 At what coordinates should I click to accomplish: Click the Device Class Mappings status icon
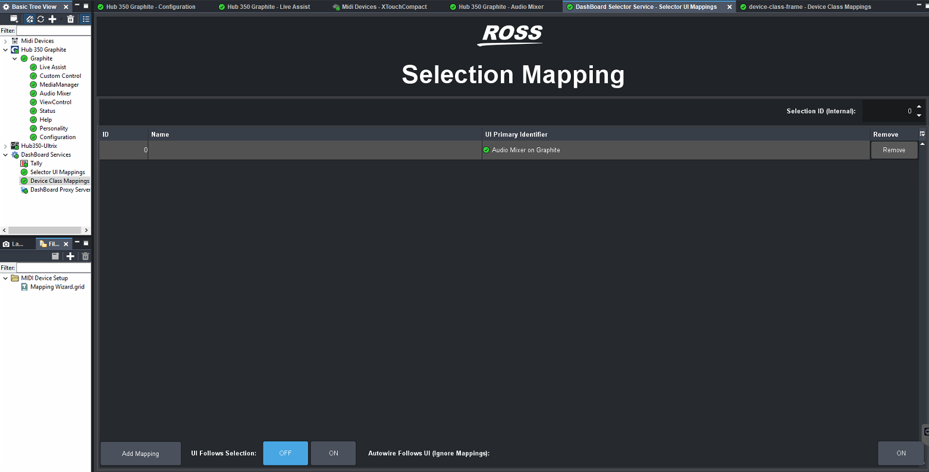tap(24, 181)
